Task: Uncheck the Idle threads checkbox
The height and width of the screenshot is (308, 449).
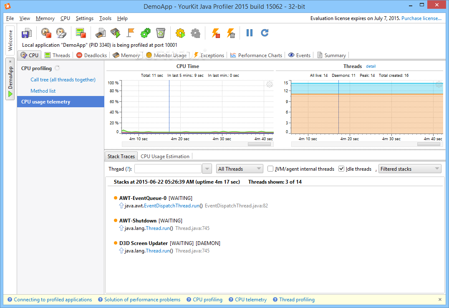Action: [x=341, y=169]
